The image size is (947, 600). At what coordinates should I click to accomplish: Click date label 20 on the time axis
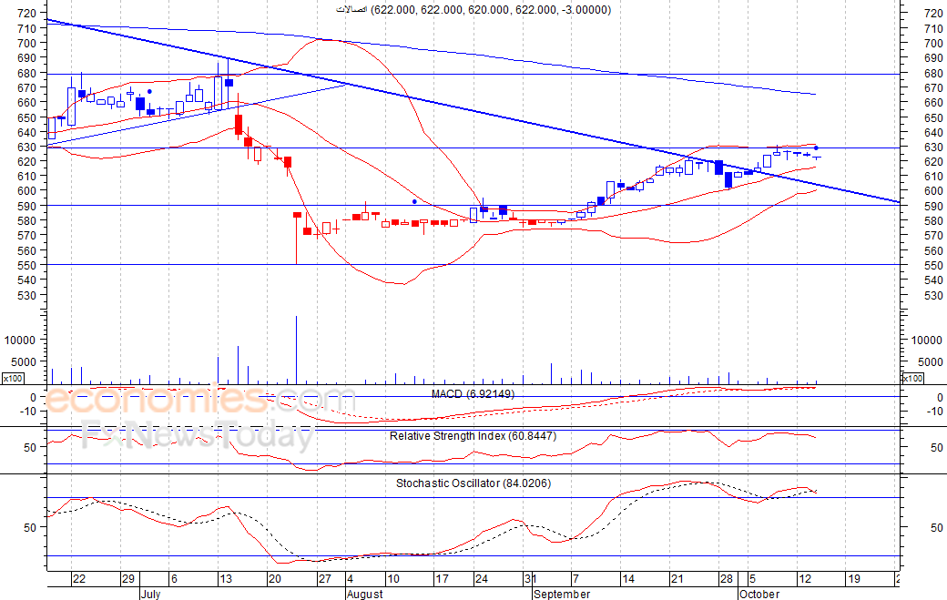click(x=275, y=579)
